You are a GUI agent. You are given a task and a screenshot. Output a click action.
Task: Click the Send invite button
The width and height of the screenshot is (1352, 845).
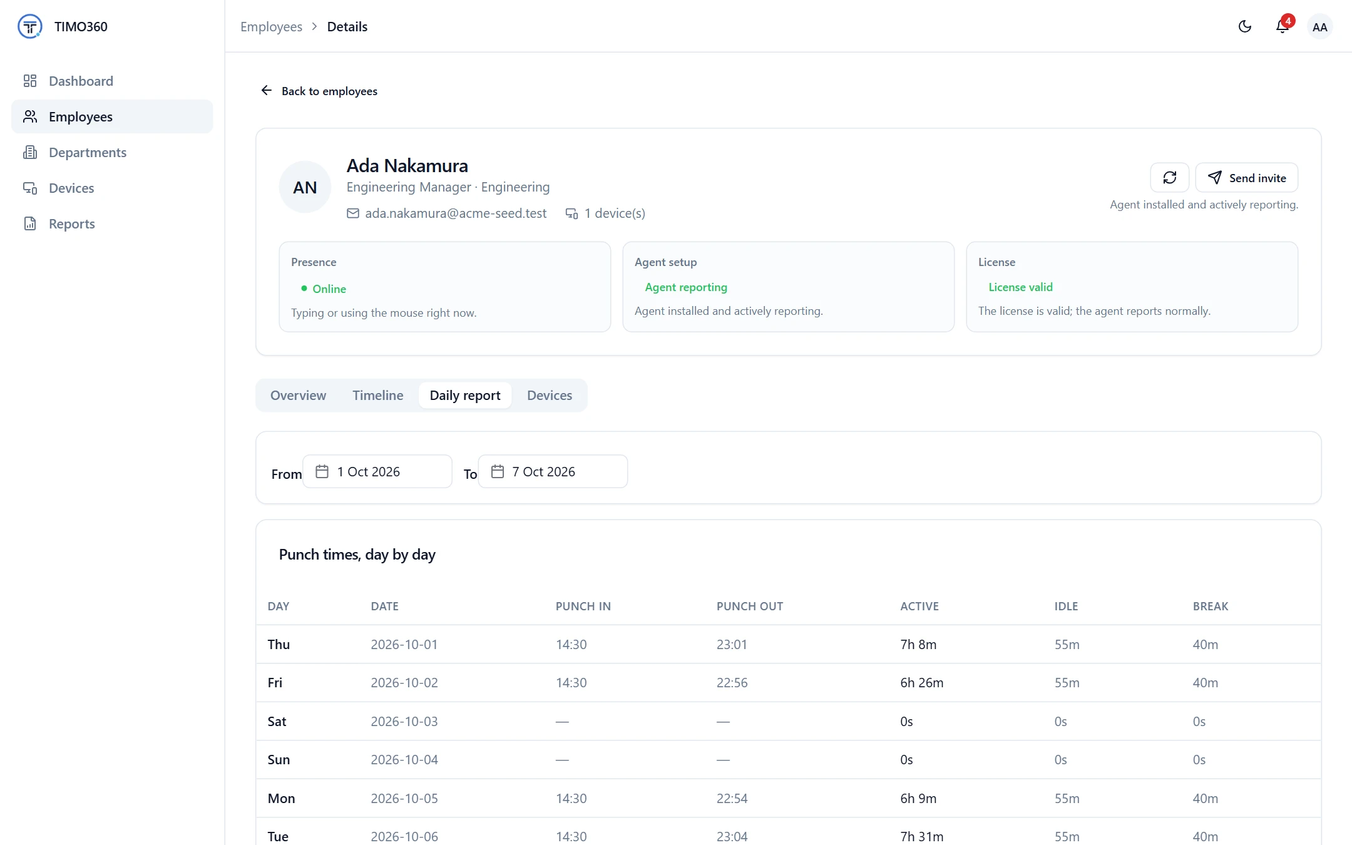(1247, 178)
